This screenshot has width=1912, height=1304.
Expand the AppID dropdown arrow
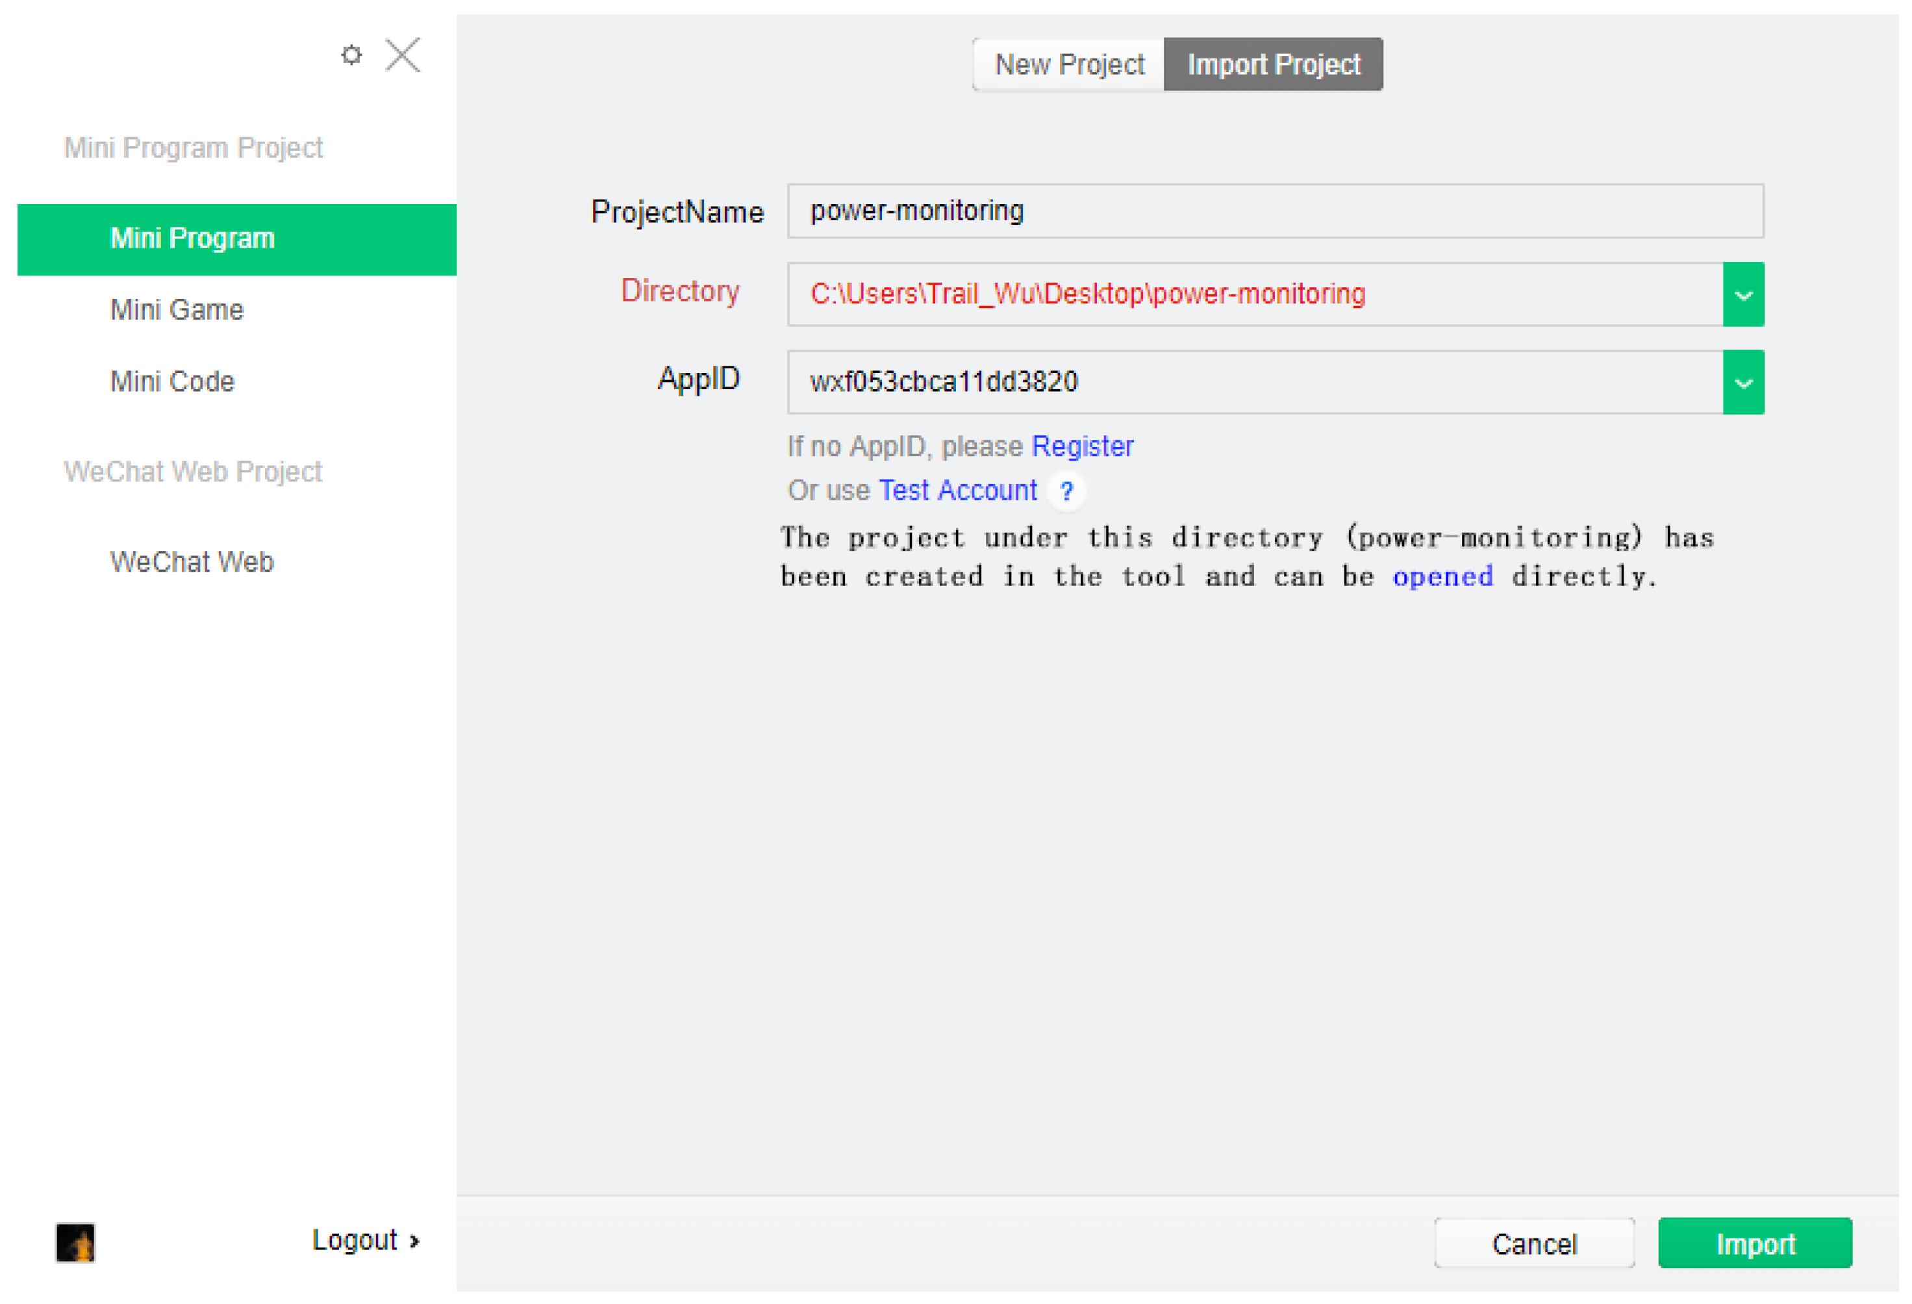click(x=1743, y=383)
